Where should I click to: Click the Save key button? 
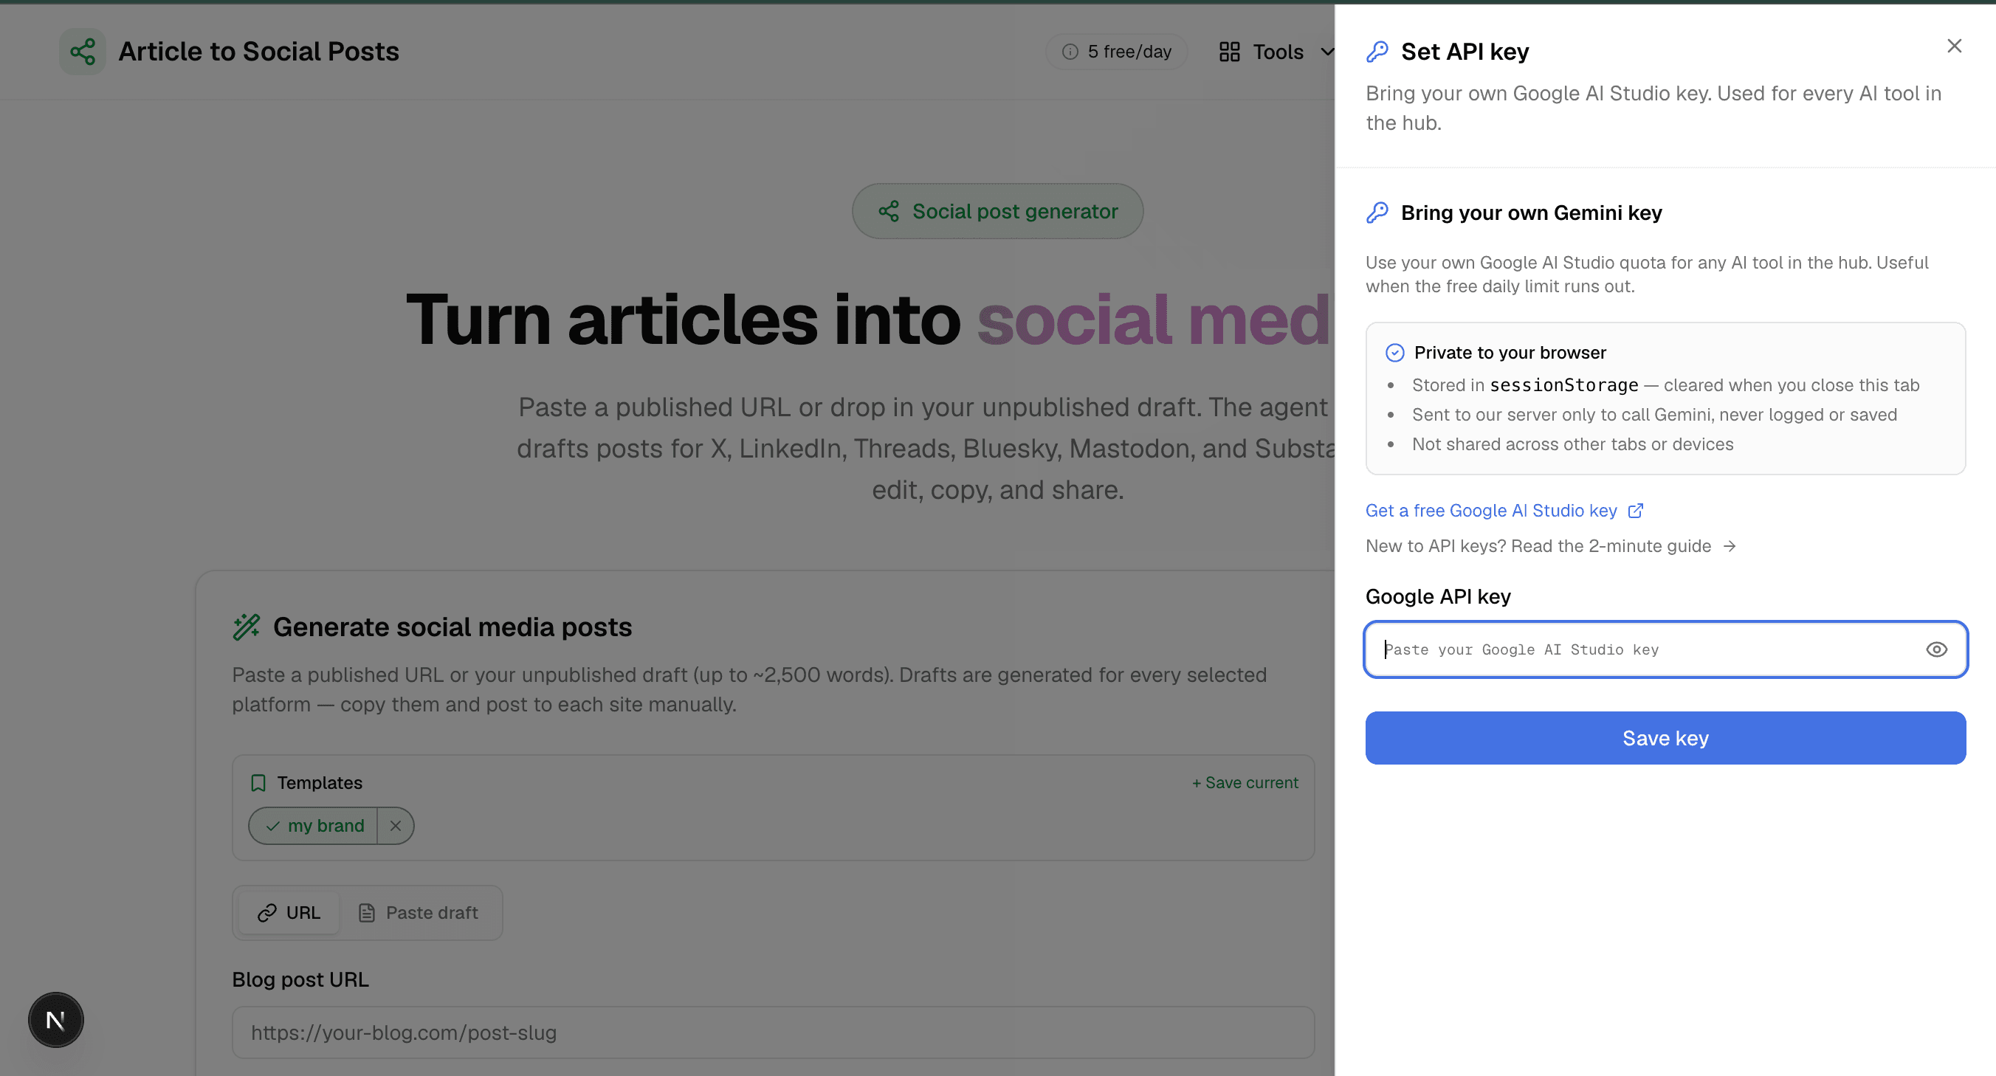pos(1665,737)
